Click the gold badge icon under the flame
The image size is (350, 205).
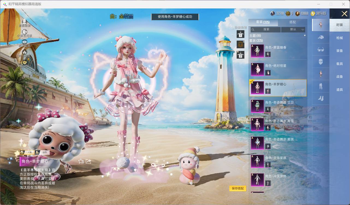pos(25,62)
